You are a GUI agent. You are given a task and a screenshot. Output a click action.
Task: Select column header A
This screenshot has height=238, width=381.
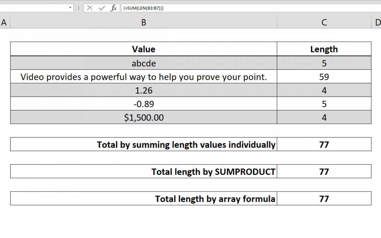click(x=4, y=22)
